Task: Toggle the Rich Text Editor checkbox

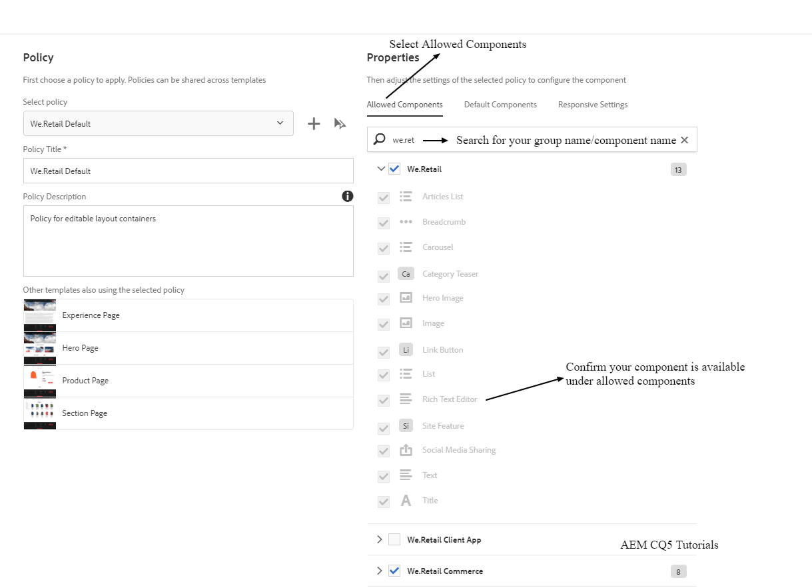Action: [384, 401]
